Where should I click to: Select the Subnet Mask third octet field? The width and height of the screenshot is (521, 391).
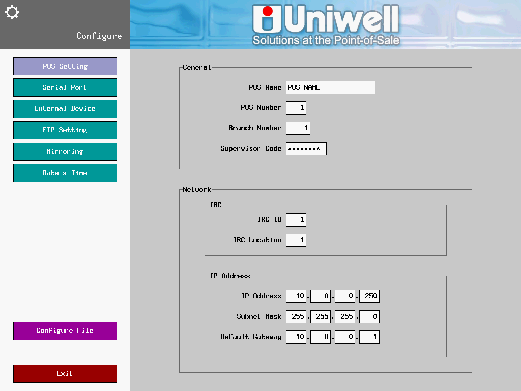click(345, 317)
